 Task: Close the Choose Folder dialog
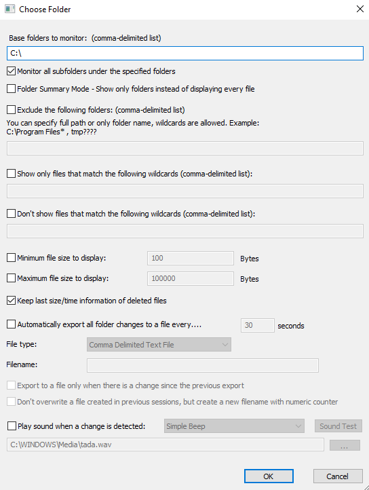point(360,9)
